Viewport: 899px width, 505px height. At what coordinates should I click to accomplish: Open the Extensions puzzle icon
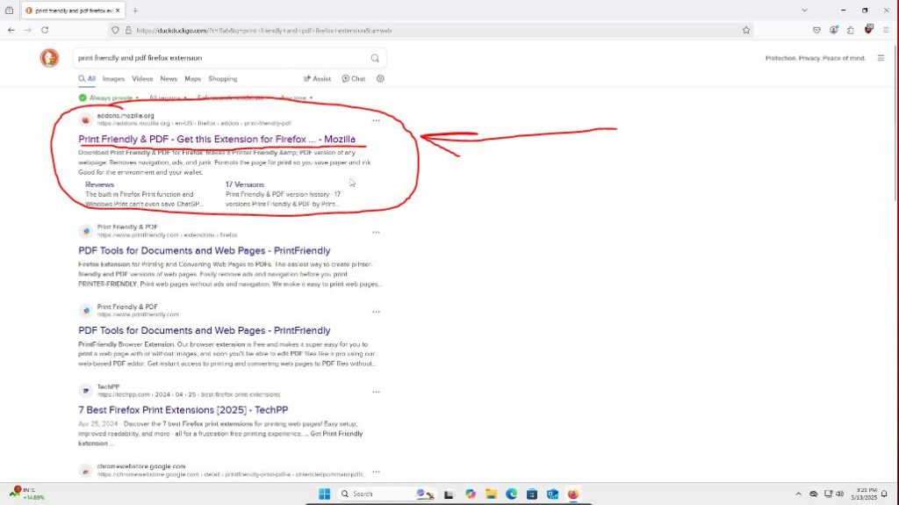[851, 30]
